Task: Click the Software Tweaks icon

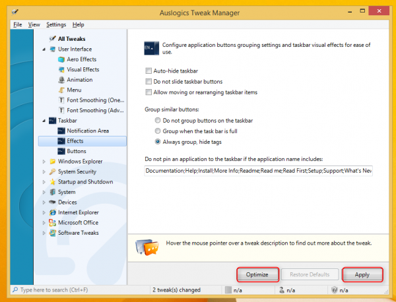Action: (53, 233)
